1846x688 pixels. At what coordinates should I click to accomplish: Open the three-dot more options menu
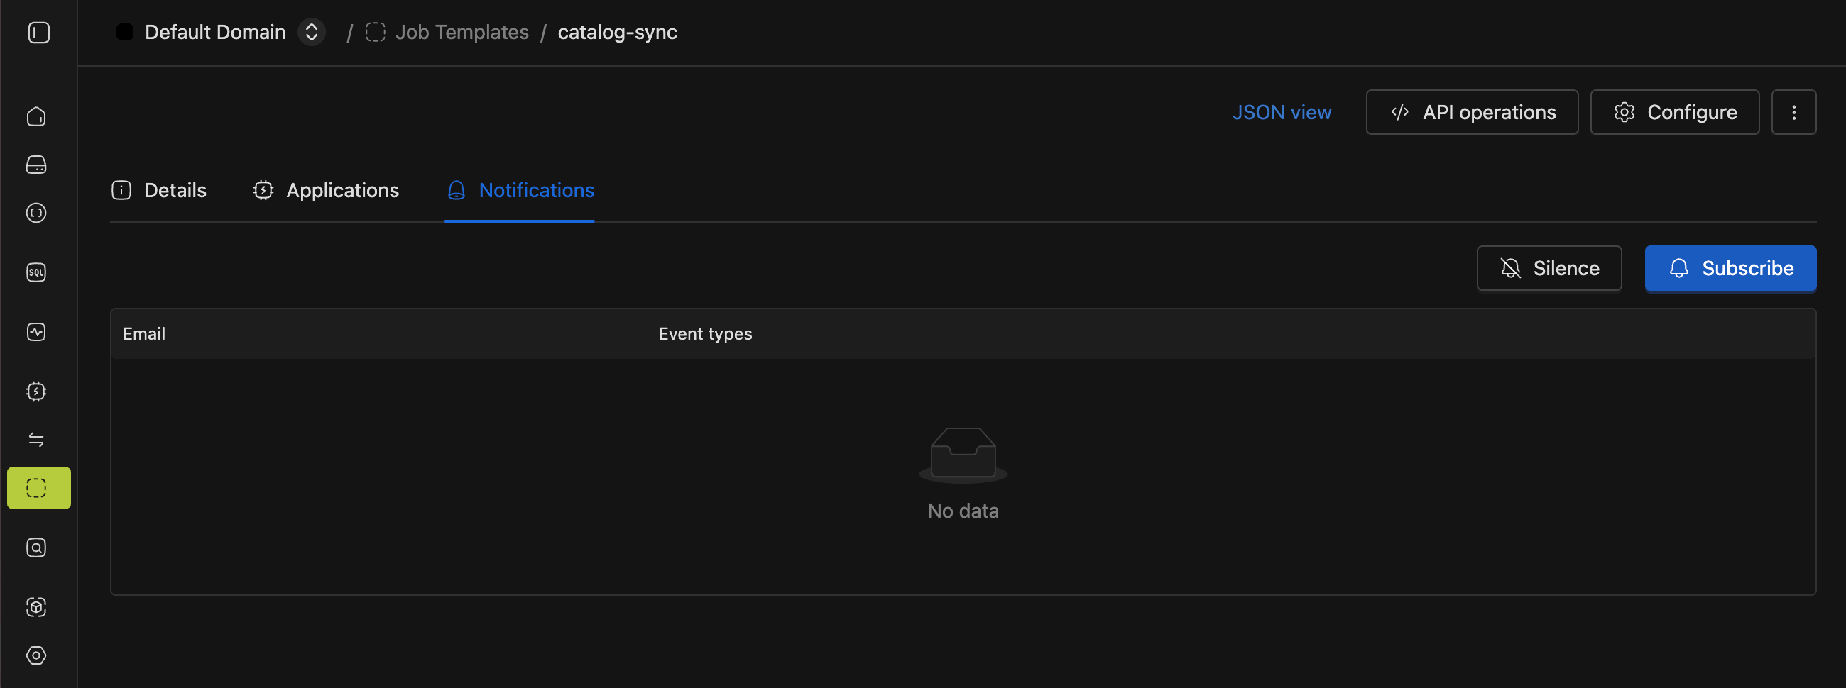[1793, 112]
